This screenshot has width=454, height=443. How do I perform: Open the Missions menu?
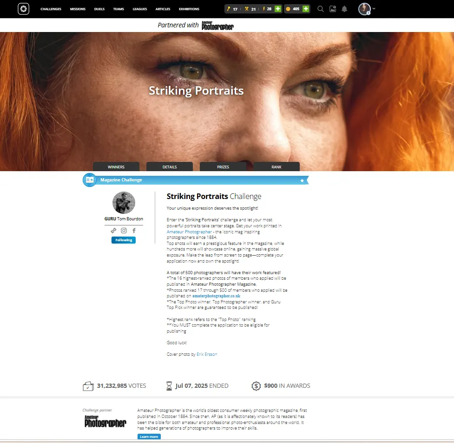tap(78, 9)
